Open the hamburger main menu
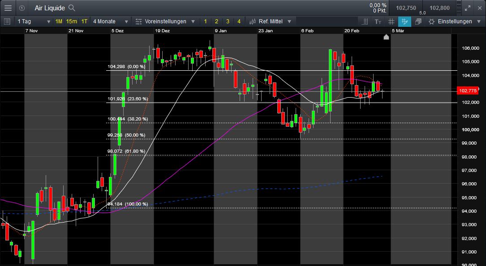 tap(8, 8)
